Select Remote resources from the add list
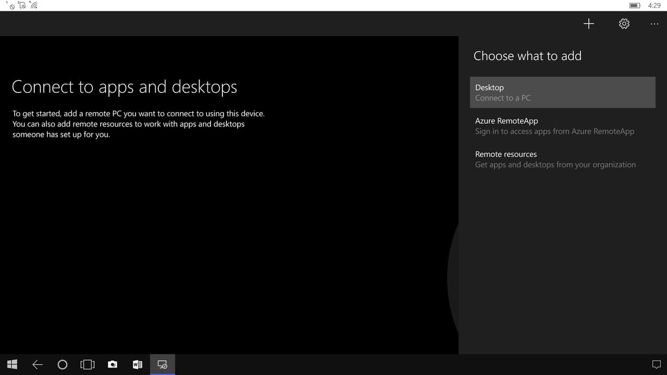667x375 pixels. coord(562,159)
